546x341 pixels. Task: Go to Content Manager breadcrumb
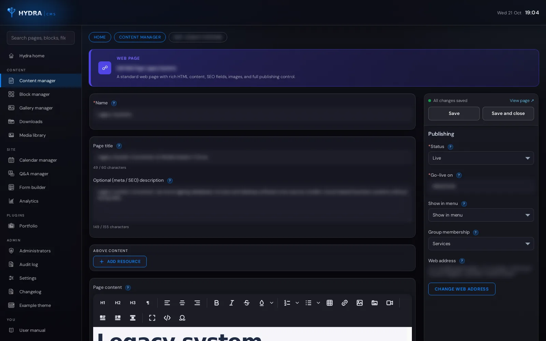[x=140, y=37]
